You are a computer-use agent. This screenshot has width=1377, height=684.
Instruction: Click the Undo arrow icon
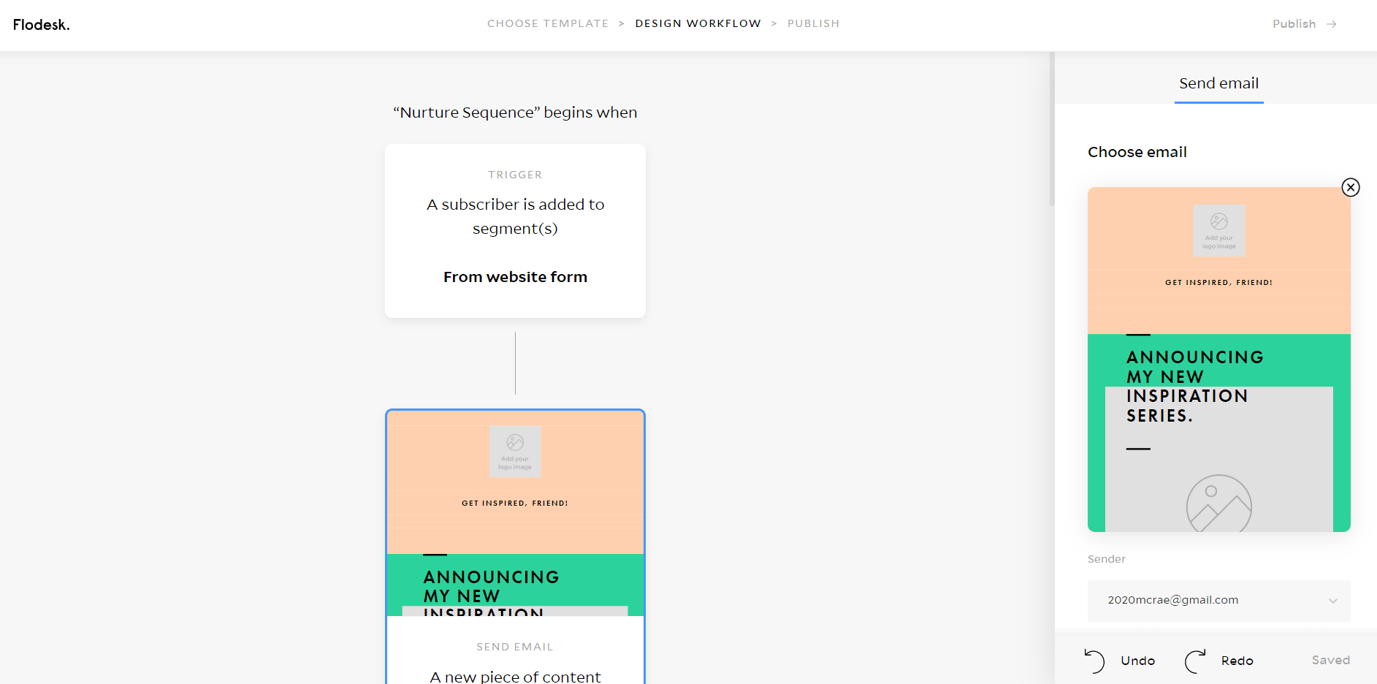click(1094, 661)
